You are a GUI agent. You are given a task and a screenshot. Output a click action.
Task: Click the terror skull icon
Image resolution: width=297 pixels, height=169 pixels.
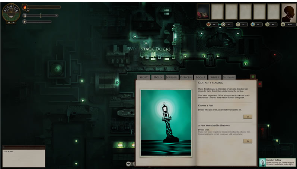point(25,22)
